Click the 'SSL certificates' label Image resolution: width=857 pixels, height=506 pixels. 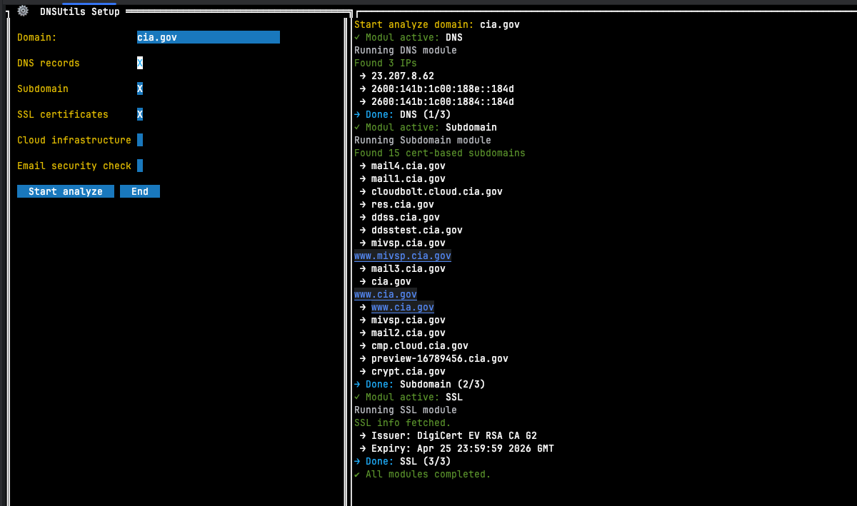pyautogui.click(x=63, y=114)
